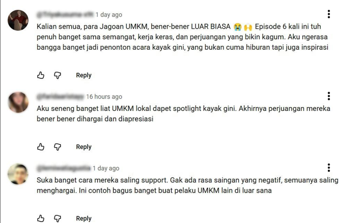Open blurred username of the third commenter
This screenshot has width=346, height=223.
[x=63, y=168]
